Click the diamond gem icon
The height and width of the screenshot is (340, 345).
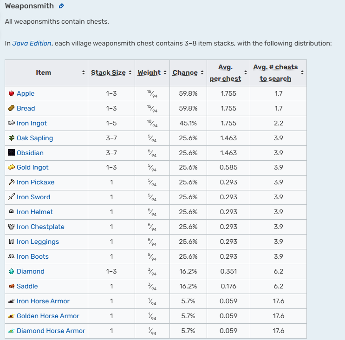pyautogui.click(x=12, y=271)
